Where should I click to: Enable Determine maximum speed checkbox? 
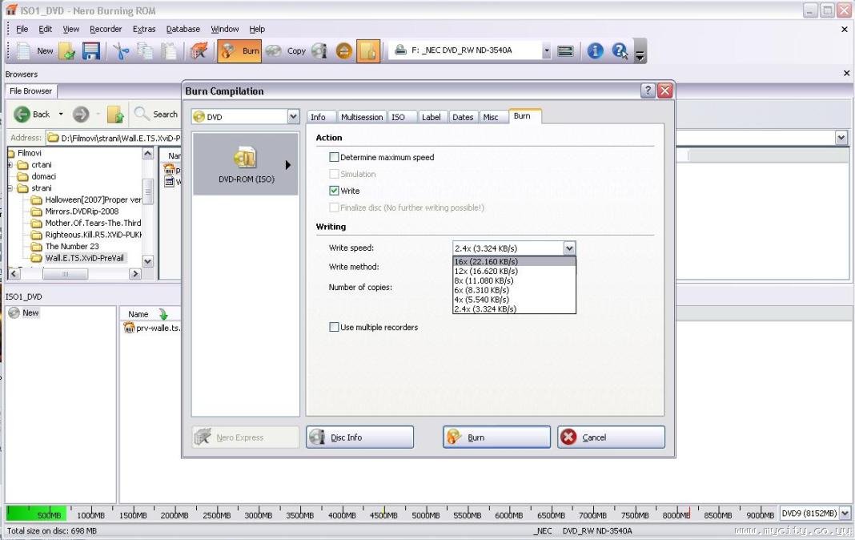click(334, 157)
